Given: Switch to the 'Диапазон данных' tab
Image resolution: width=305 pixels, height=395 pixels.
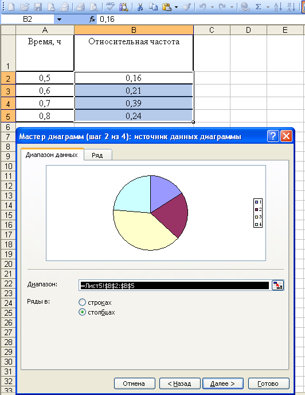Looking at the screenshot, I should [52, 155].
